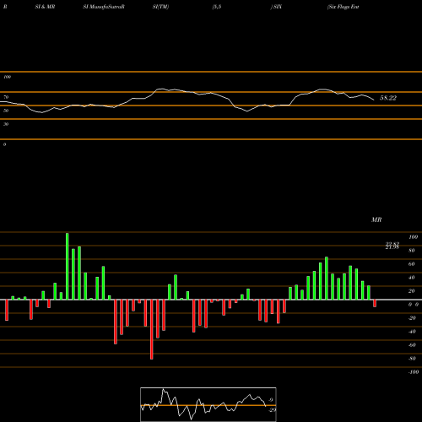This screenshot has height=422, width=422.
Task: Click the MR right-axis label 40
Action: [x=412, y=278]
